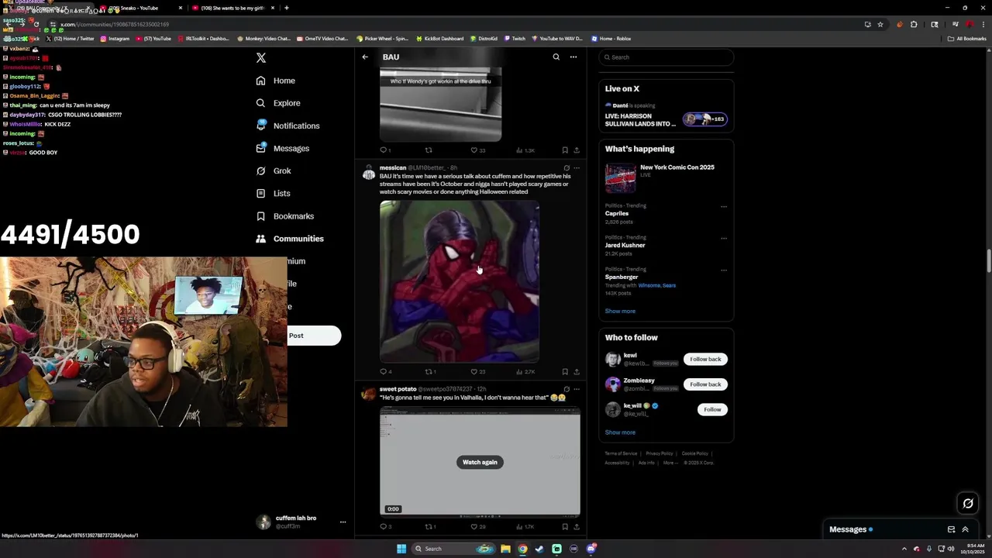The height and width of the screenshot is (558, 992).
Task: Open Lists in X sidebar
Action: click(x=273, y=193)
